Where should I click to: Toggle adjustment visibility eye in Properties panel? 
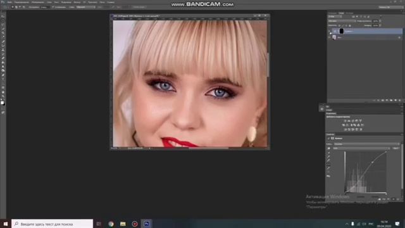coord(394,199)
